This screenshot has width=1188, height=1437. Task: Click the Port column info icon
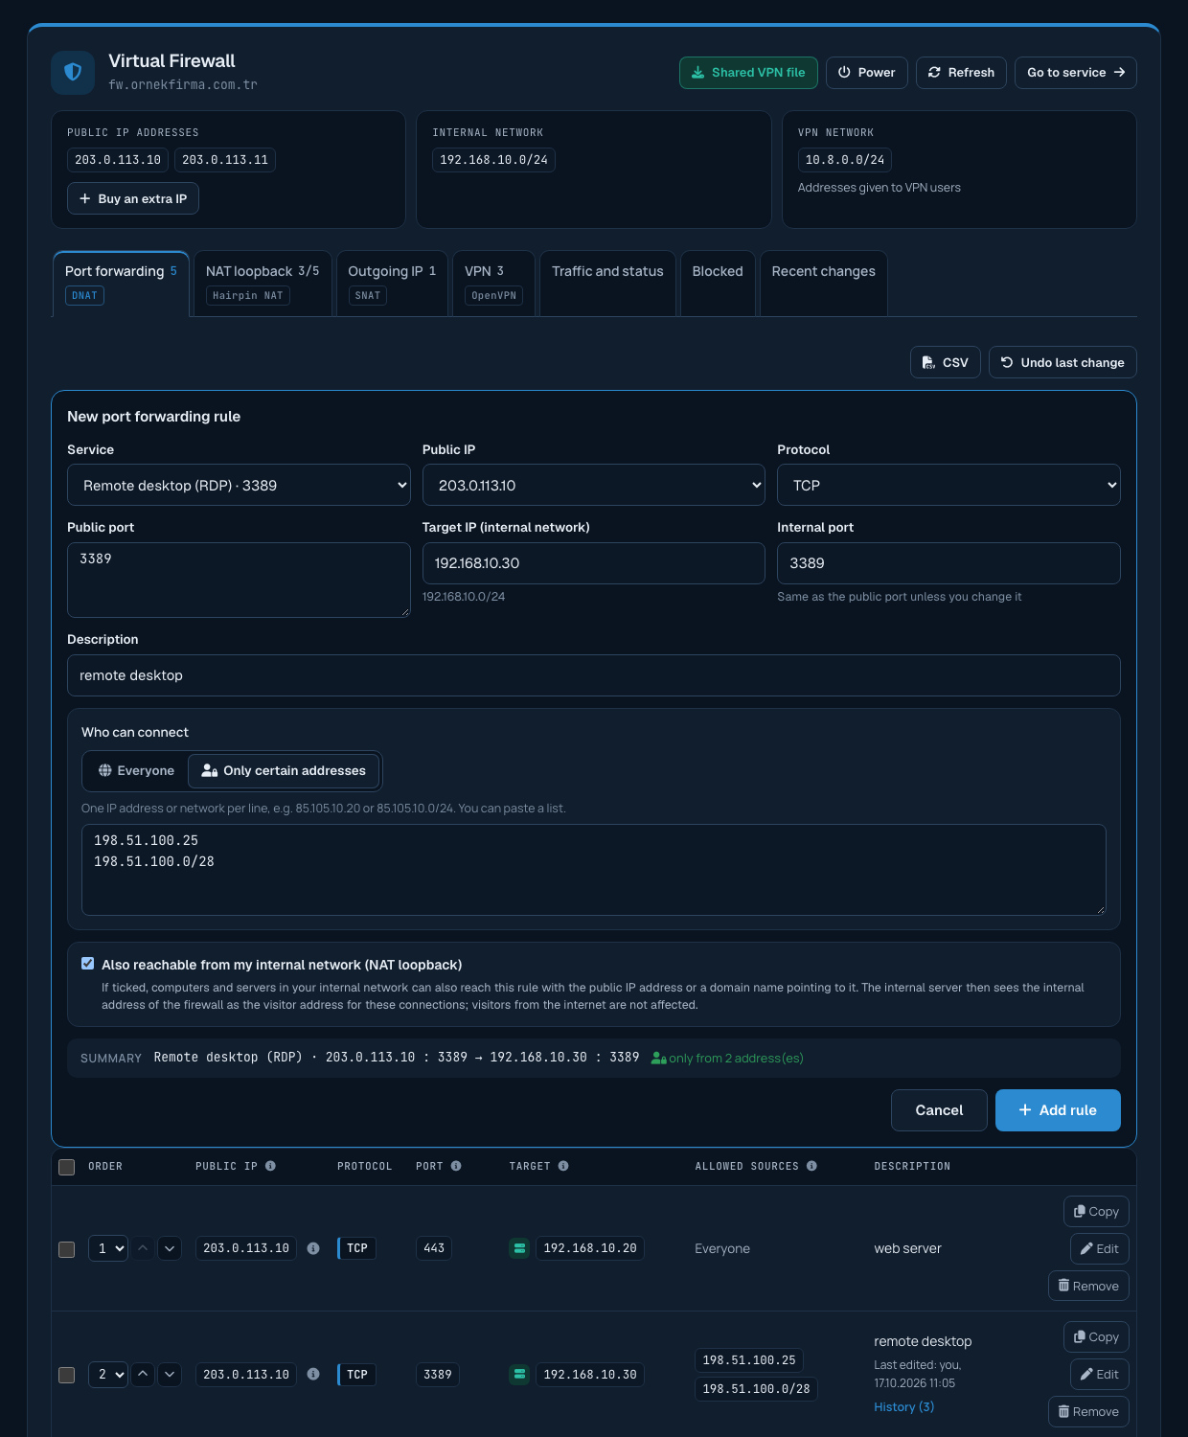(x=456, y=1166)
